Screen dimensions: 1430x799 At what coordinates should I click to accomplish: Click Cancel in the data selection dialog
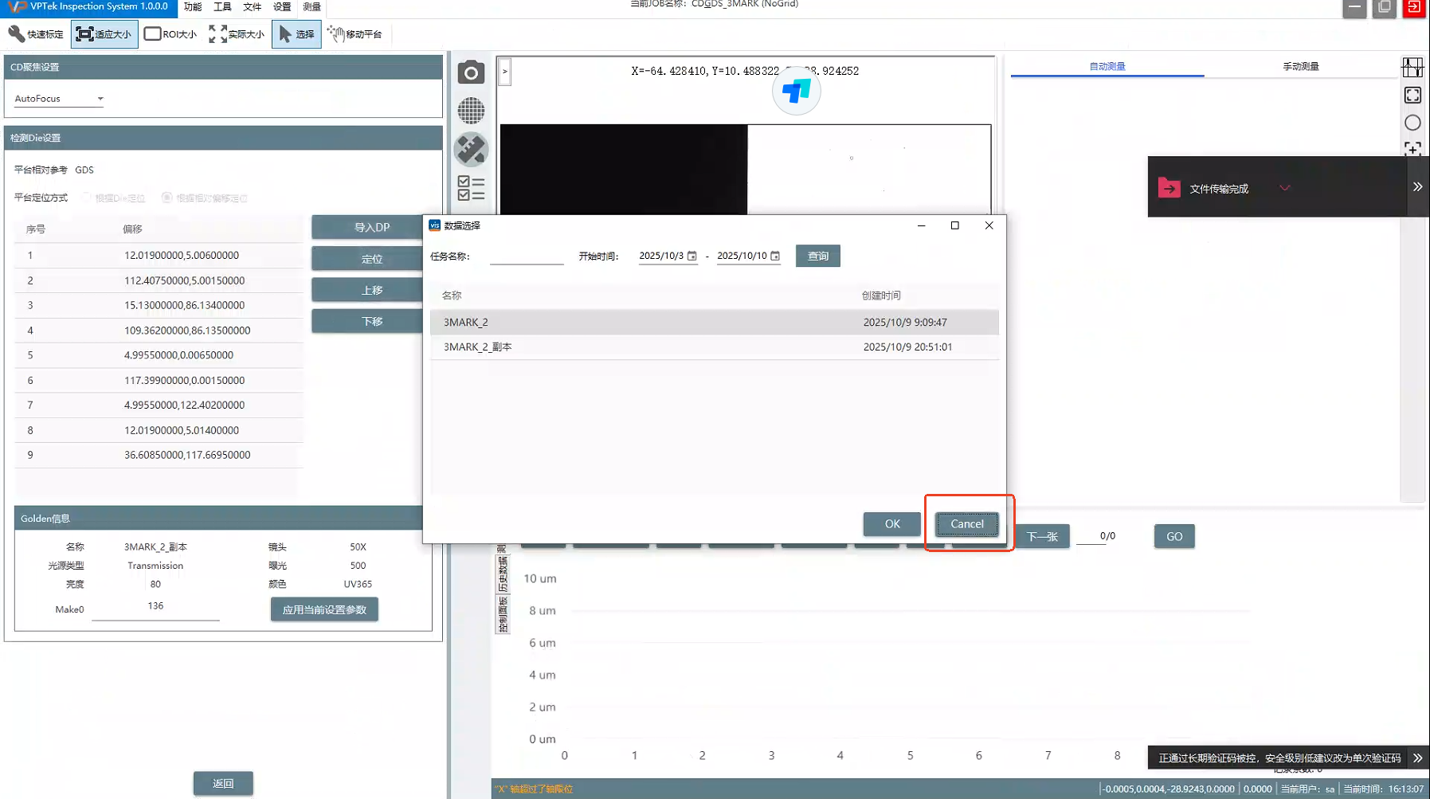(x=966, y=524)
